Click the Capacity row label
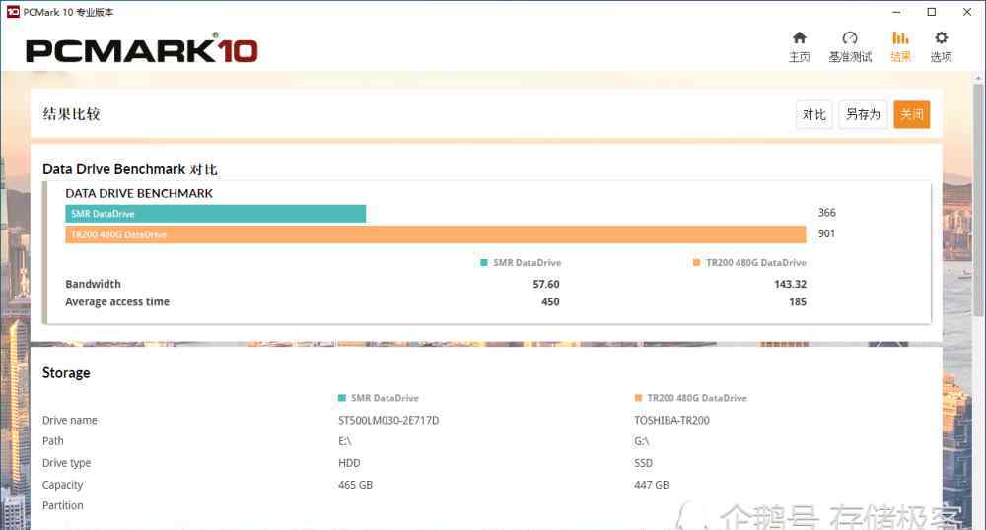The image size is (986, 530). pyautogui.click(x=62, y=485)
